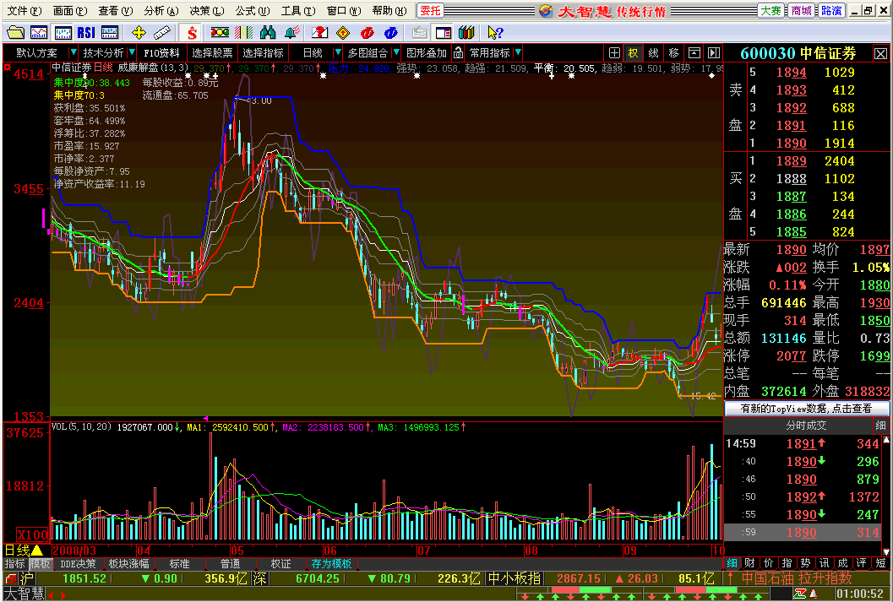Select the 财 tab in quote panel
This screenshot has width=893, height=602.
[749, 563]
